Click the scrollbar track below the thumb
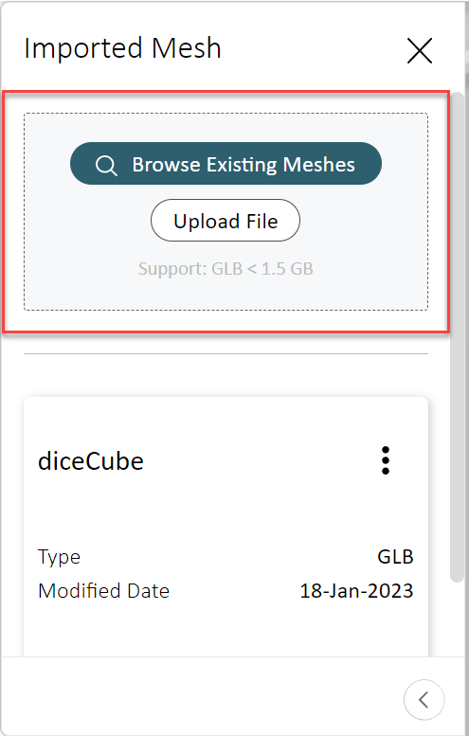469x736 pixels. click(457, 619)
